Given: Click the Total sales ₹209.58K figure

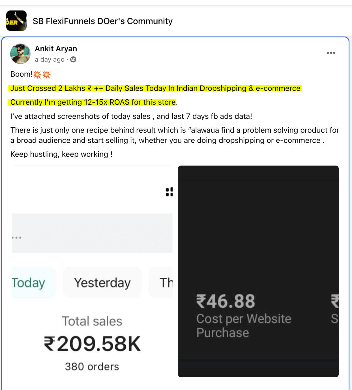Looking at the screenshot, I should [x=93, y=343].
